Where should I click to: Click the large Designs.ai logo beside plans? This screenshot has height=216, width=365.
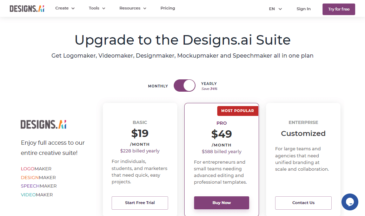click(x=44, y=124)
